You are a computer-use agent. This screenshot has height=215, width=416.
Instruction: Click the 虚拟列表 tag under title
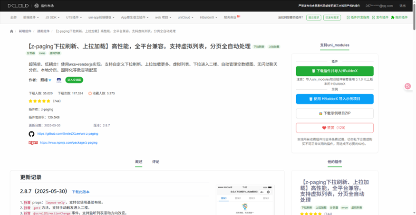[x=55, y=53]
